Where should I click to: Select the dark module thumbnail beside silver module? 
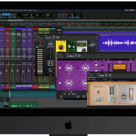coord(92,46)
